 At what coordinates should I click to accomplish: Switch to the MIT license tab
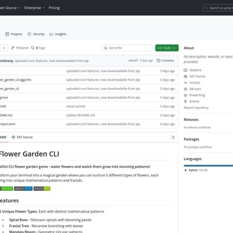click(x=22, y=137)
